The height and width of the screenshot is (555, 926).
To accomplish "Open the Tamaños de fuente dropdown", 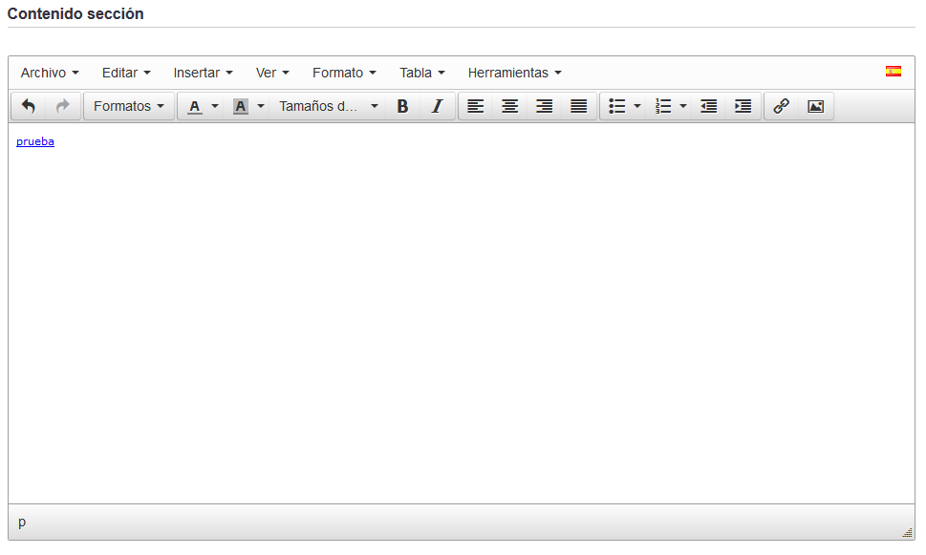I will pyautogui.click(x=329, y=106).
